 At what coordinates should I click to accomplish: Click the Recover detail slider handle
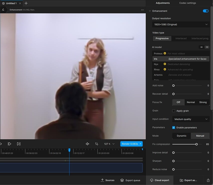point(173,94)
